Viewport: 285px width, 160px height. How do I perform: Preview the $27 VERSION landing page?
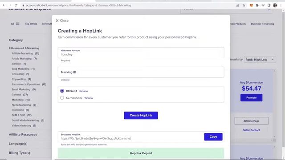(88, 98)
